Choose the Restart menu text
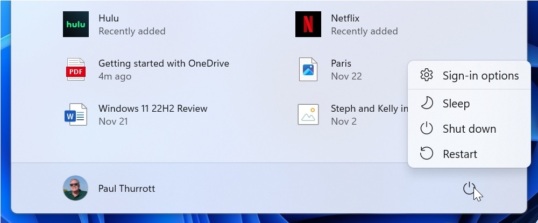This screenshot has width=538, height=223. point(460,154)
